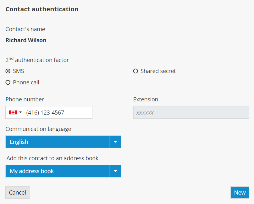Click the New button
The image size is (254, 204).
point(240,193)
